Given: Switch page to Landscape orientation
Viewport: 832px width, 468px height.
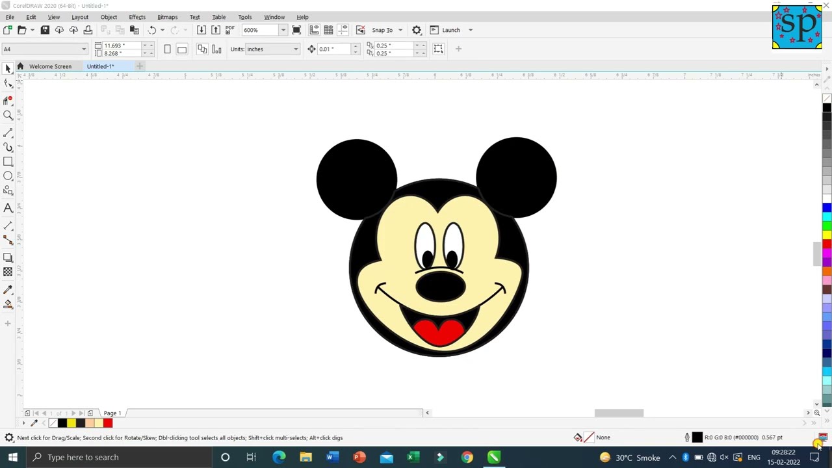Looking at the screenshot, I should click(182, 49).
